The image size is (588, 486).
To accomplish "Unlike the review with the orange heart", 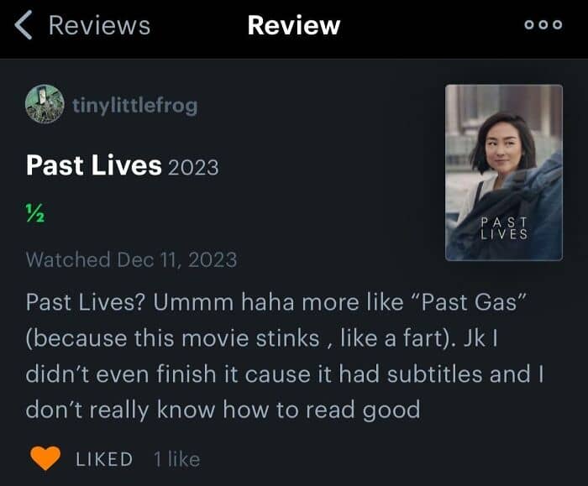I will click(x=45, y=458).
